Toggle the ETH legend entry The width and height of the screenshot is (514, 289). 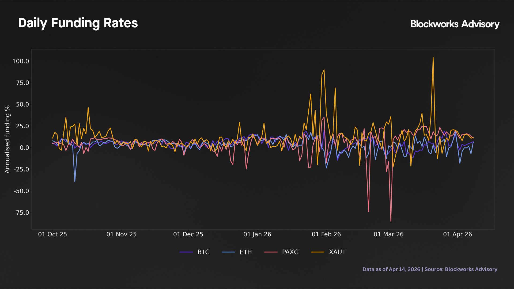click(245, 252)
